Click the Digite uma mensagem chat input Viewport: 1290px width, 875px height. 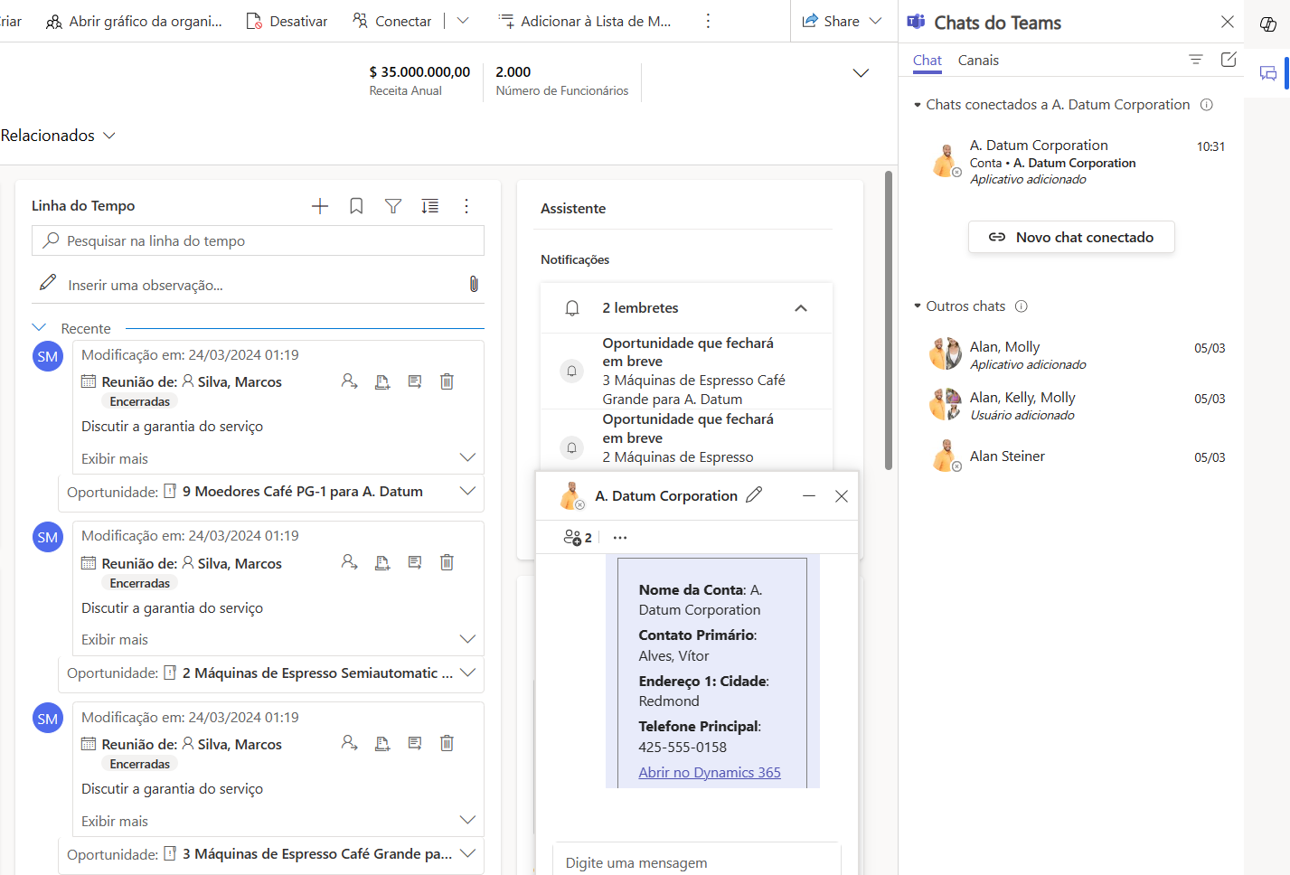pos(697,860)
